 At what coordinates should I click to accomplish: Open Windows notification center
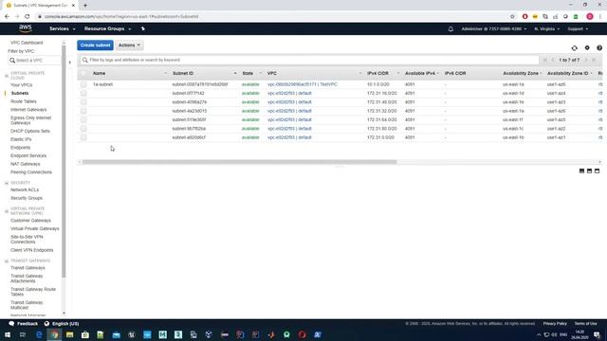coord(597,334)
